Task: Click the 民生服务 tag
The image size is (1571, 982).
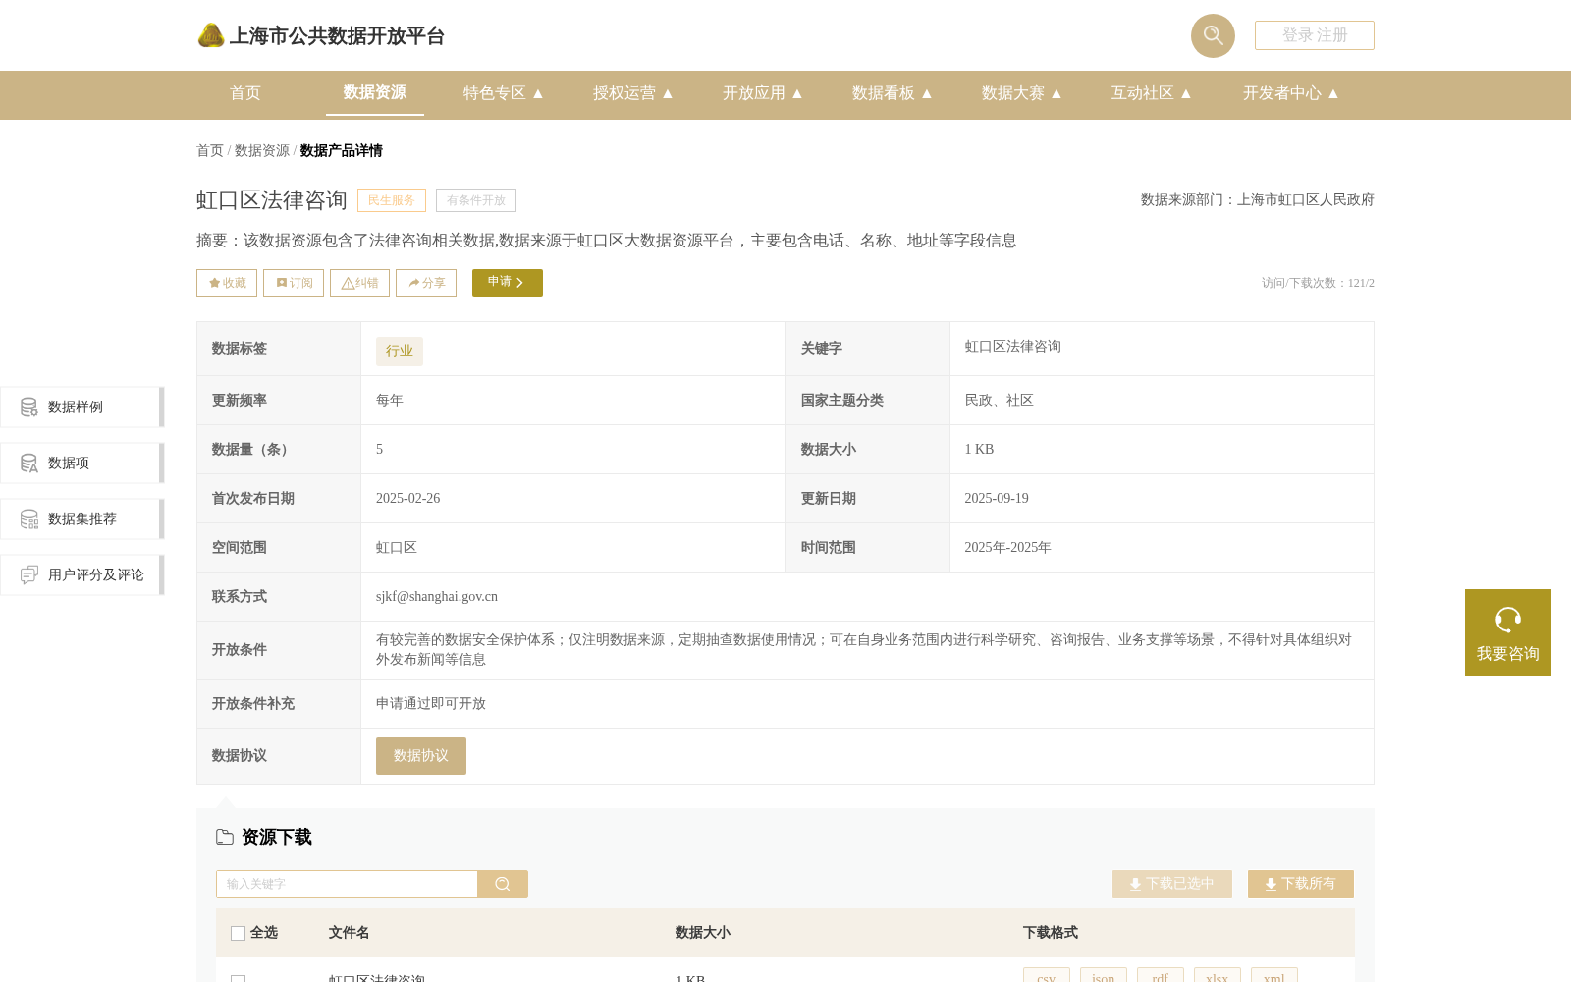Action: (392, 200)
